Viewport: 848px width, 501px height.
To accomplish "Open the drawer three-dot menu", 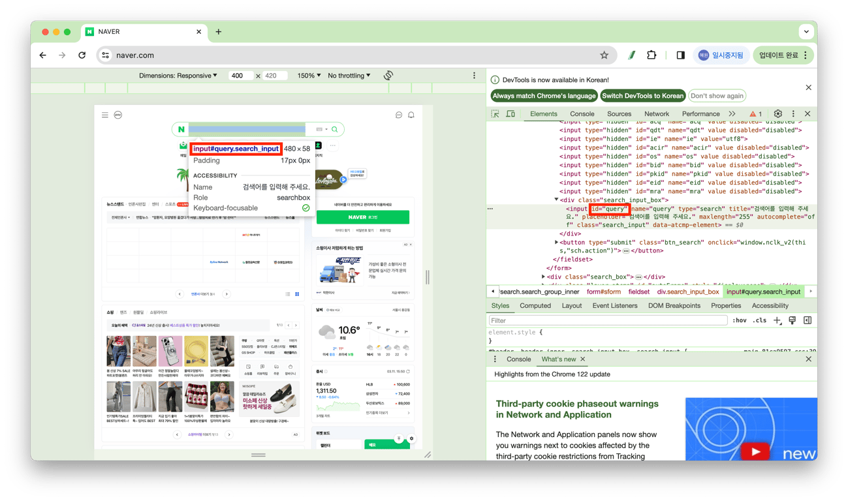I will coord(495,359).
